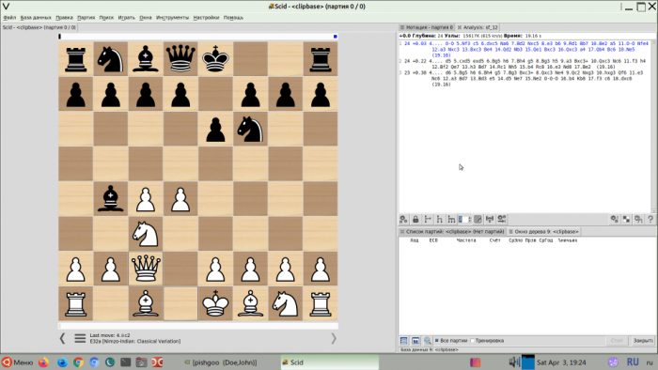Screen dimensions: 658x370
Task: Click the volume icon in system tray
Action: point(514,362)
